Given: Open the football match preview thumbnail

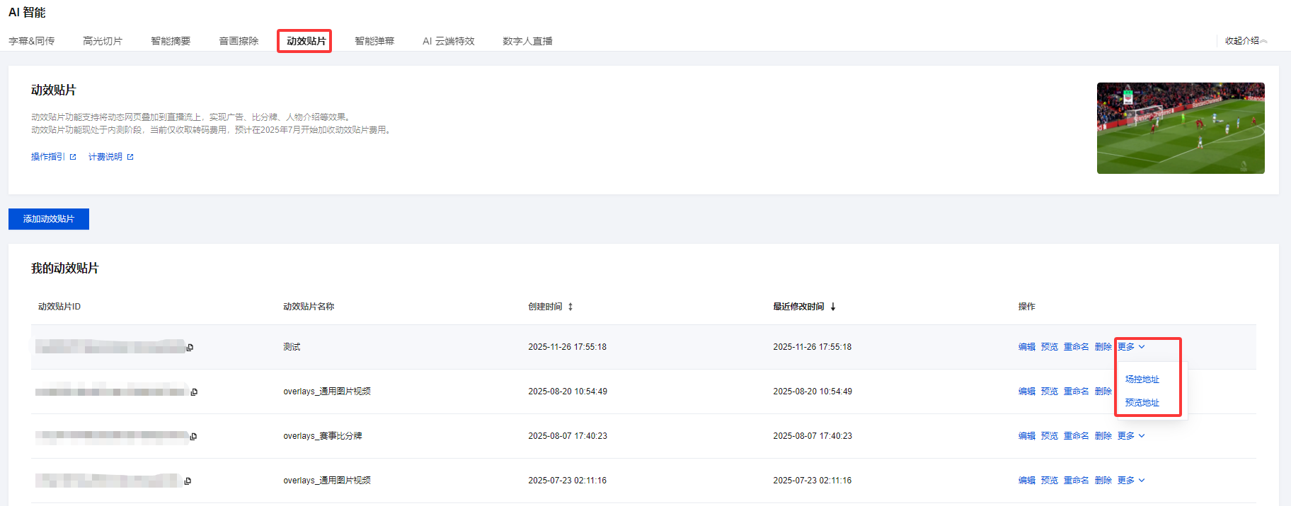Looking at the screenshot, I should click(x=1180, y=128).
